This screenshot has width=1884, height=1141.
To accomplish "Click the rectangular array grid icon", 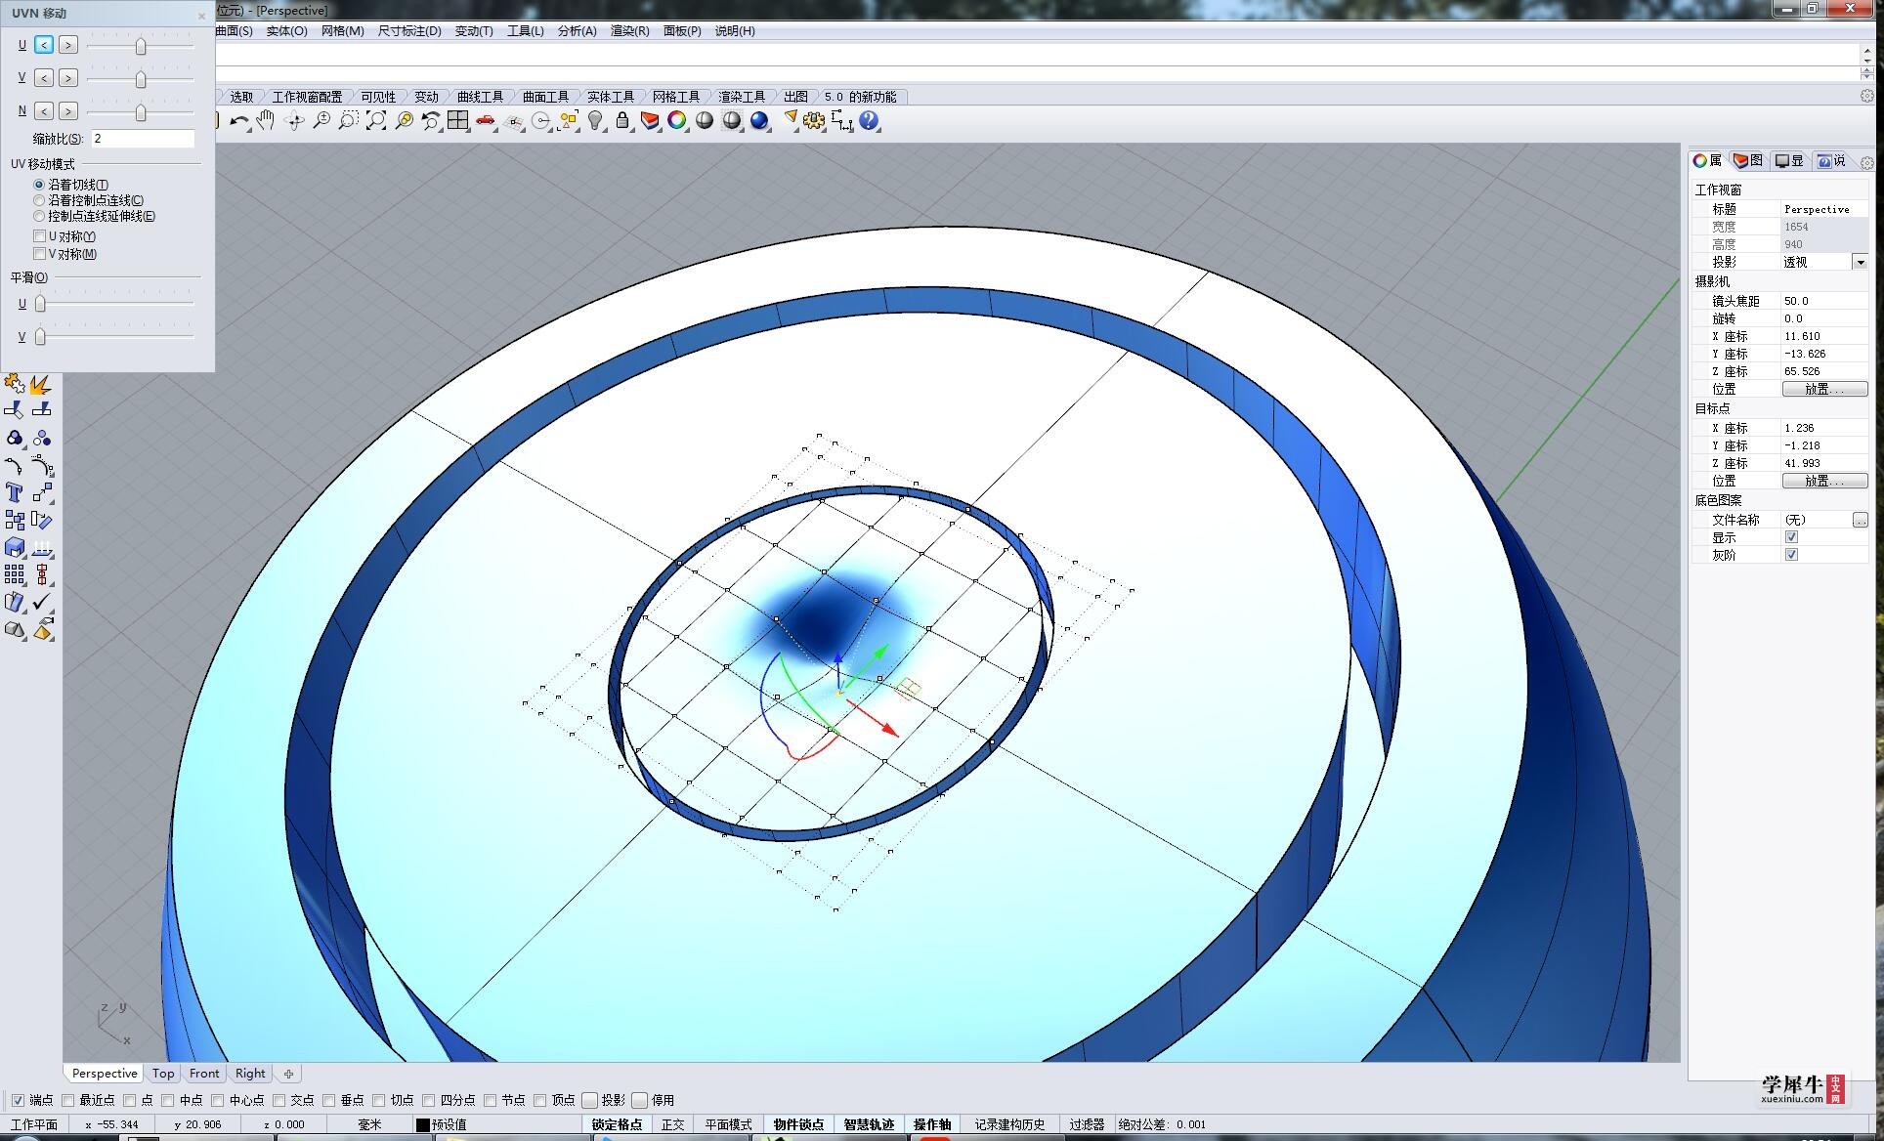I will click(15, 574).
